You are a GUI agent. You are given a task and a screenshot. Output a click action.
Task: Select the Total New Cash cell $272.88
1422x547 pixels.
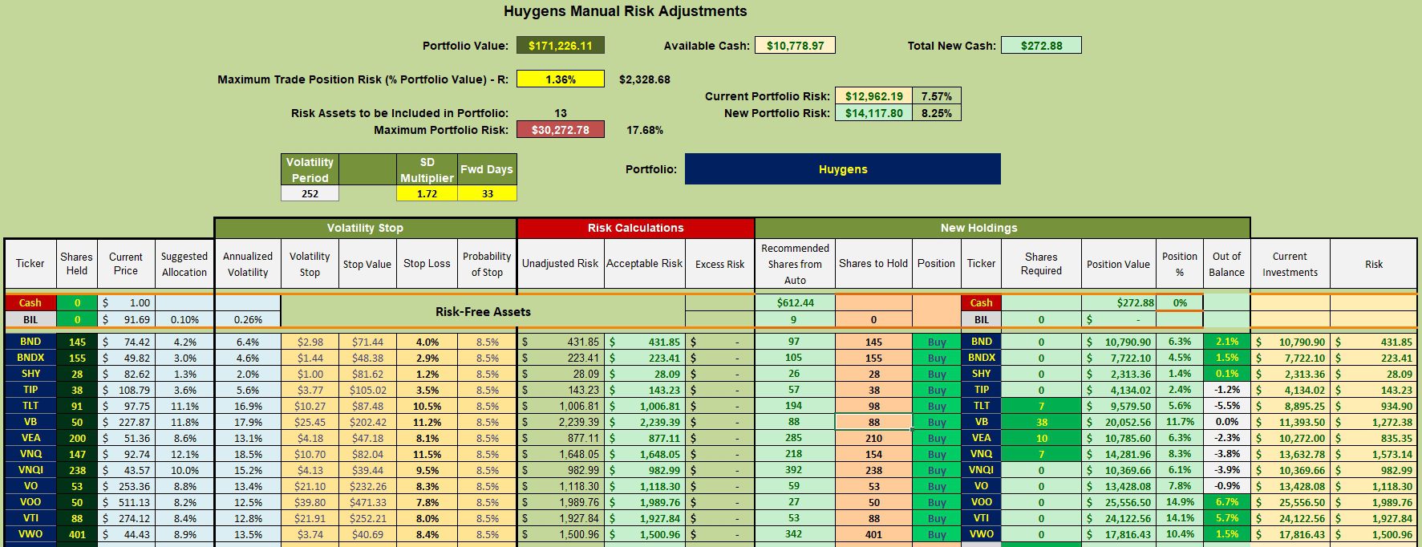point(1041,46)
